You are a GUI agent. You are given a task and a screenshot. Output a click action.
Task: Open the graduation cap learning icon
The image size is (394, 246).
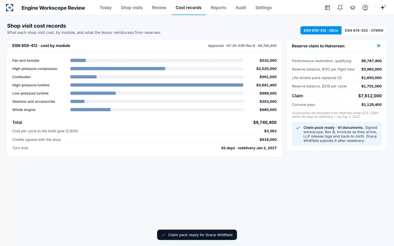coord(353,8)
